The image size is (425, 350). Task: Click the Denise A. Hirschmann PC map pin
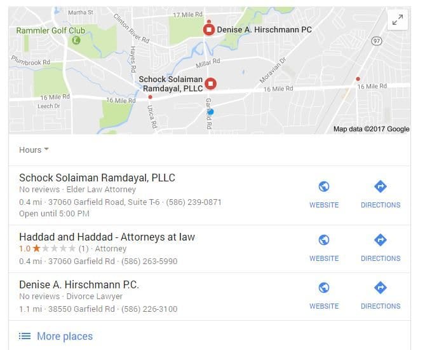209,30
